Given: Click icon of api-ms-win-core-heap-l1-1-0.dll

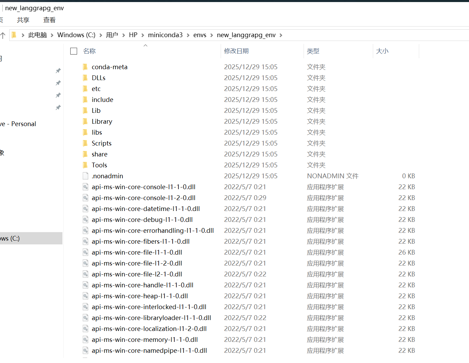Looking at the screenshot, I should pyautogui.click(x=85, y=296).
